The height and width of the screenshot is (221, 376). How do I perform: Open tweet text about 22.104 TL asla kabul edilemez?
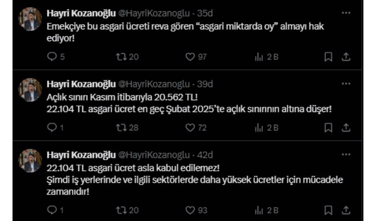click(133, 168)
